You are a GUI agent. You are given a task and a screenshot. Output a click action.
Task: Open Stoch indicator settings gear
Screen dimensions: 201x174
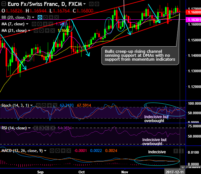click(44, 105)
